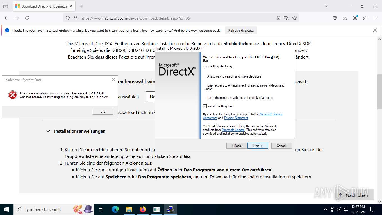Launch Microsoft Edge from taskbar
Image resolution: width=382 pixels, height=215 pixels.
click(115, 209)
